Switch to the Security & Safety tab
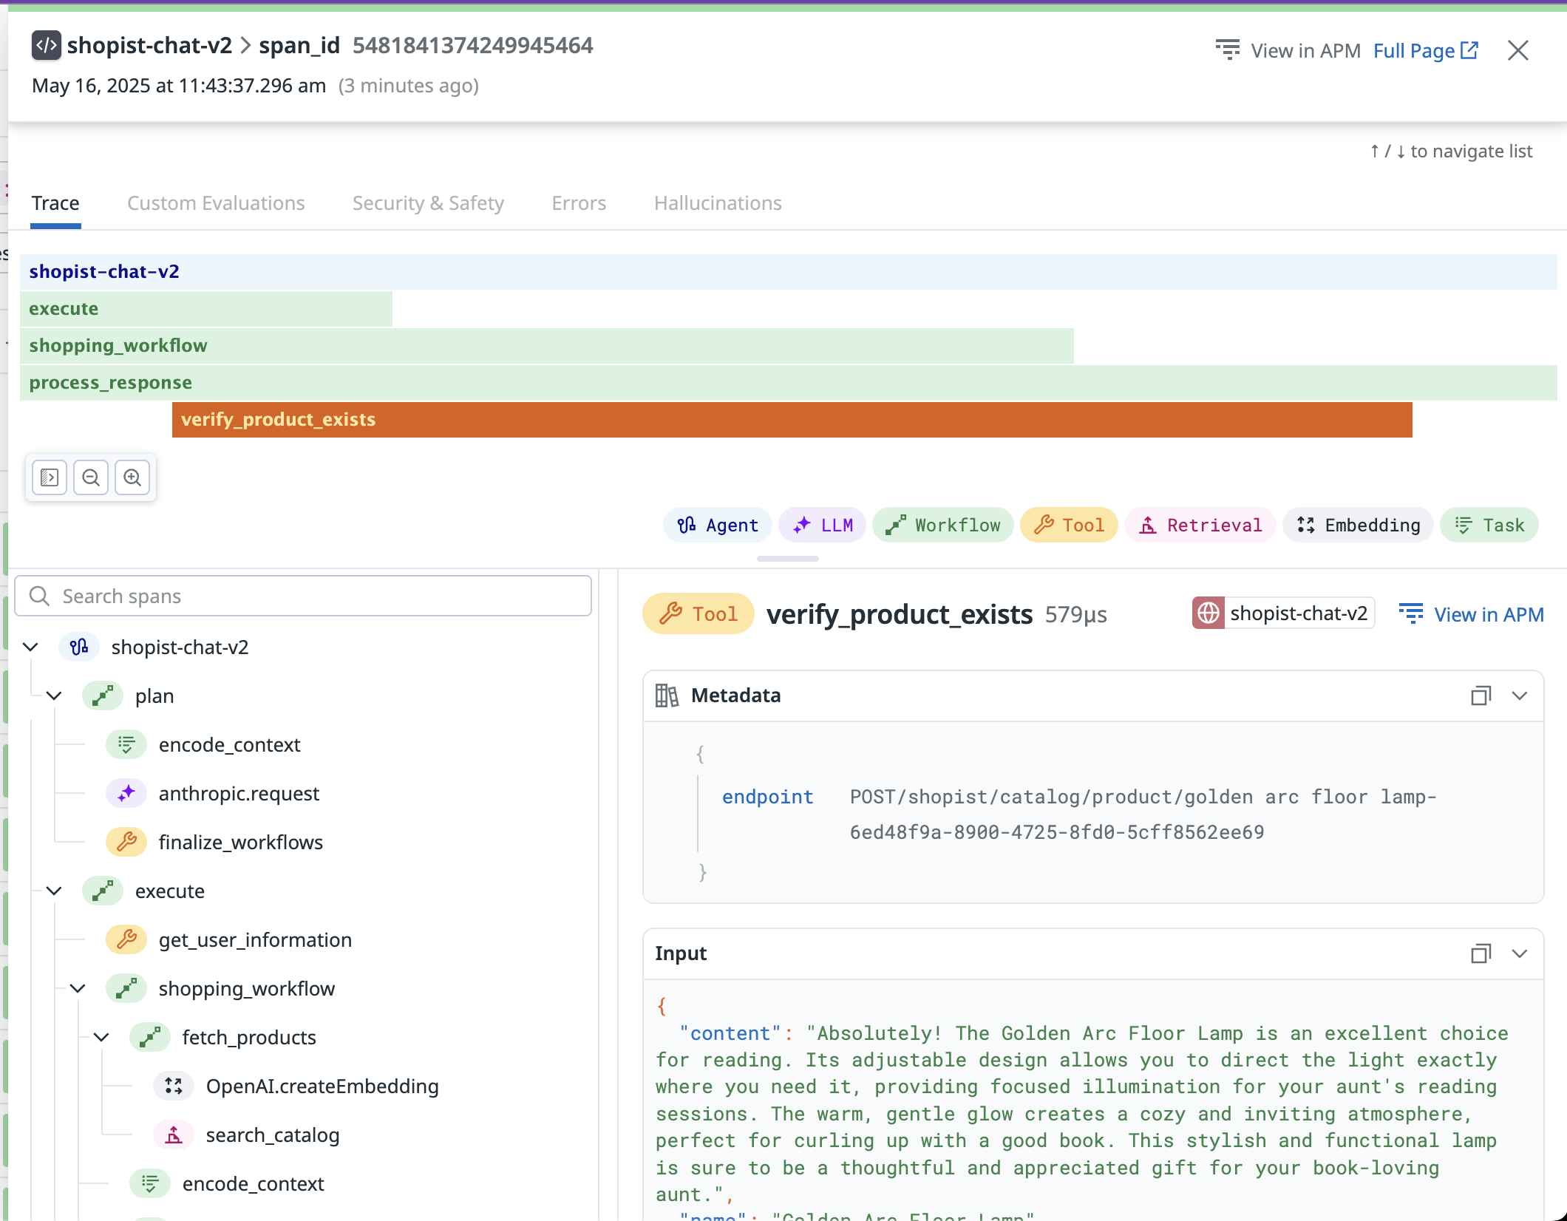Image resolution: width=1567 pixels, height=1221 pixels. 428,203
